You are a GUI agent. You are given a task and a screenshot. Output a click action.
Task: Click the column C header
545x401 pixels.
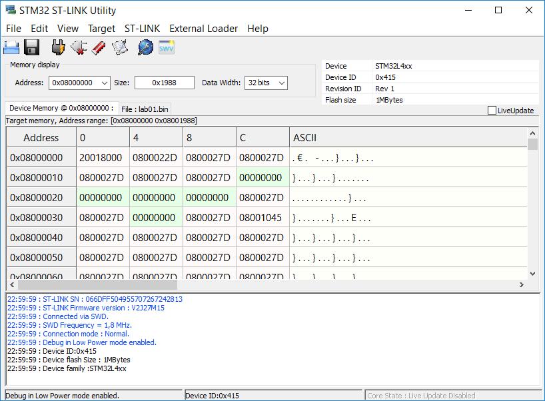[263, 138]
